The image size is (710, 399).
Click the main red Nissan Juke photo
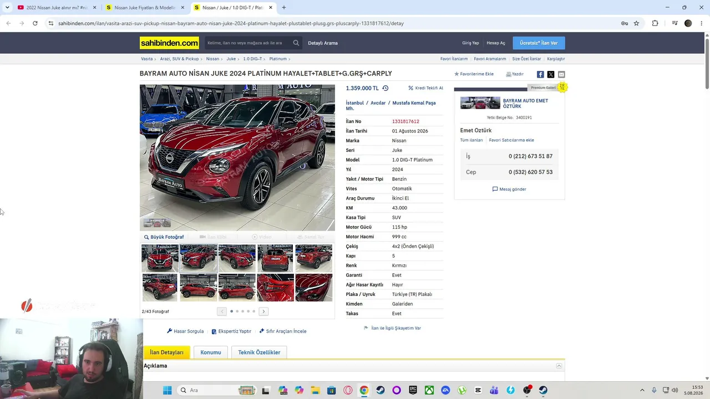coord(237,157)
